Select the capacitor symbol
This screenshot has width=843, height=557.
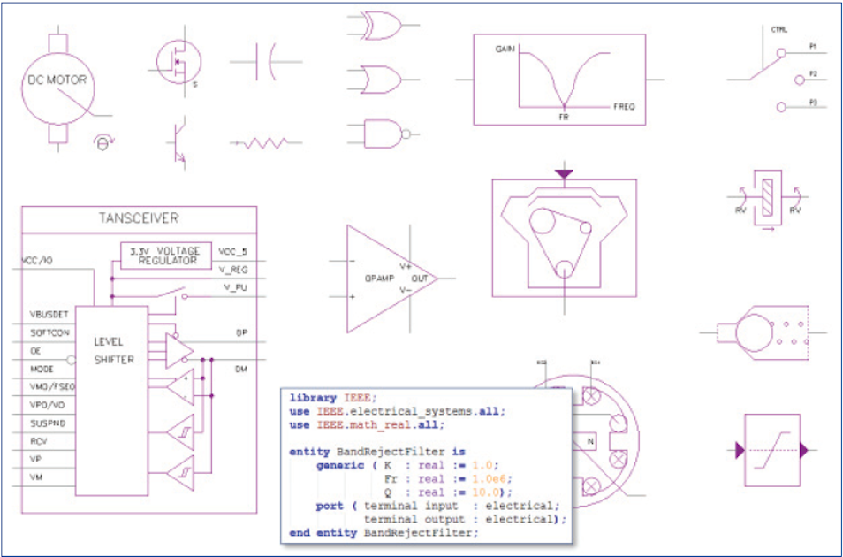tap(265, 62)
